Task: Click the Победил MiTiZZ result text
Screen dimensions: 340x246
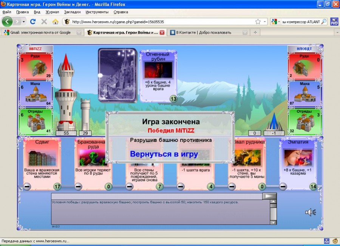Action: point(171,131)
